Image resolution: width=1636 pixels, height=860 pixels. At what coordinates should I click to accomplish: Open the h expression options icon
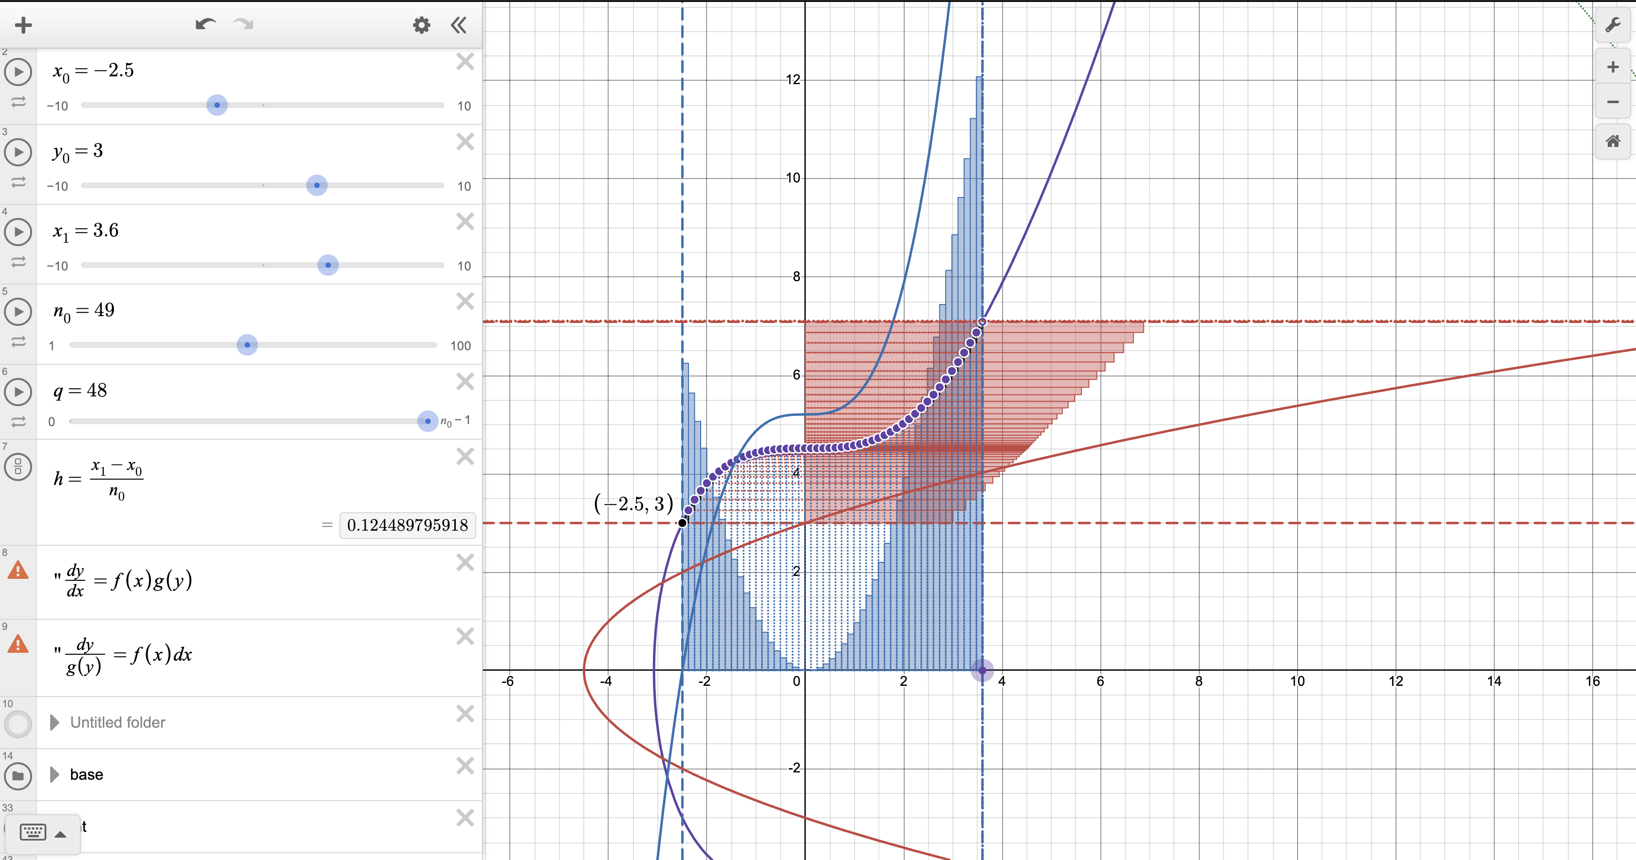pyautogui.click(x=19, y=466)
